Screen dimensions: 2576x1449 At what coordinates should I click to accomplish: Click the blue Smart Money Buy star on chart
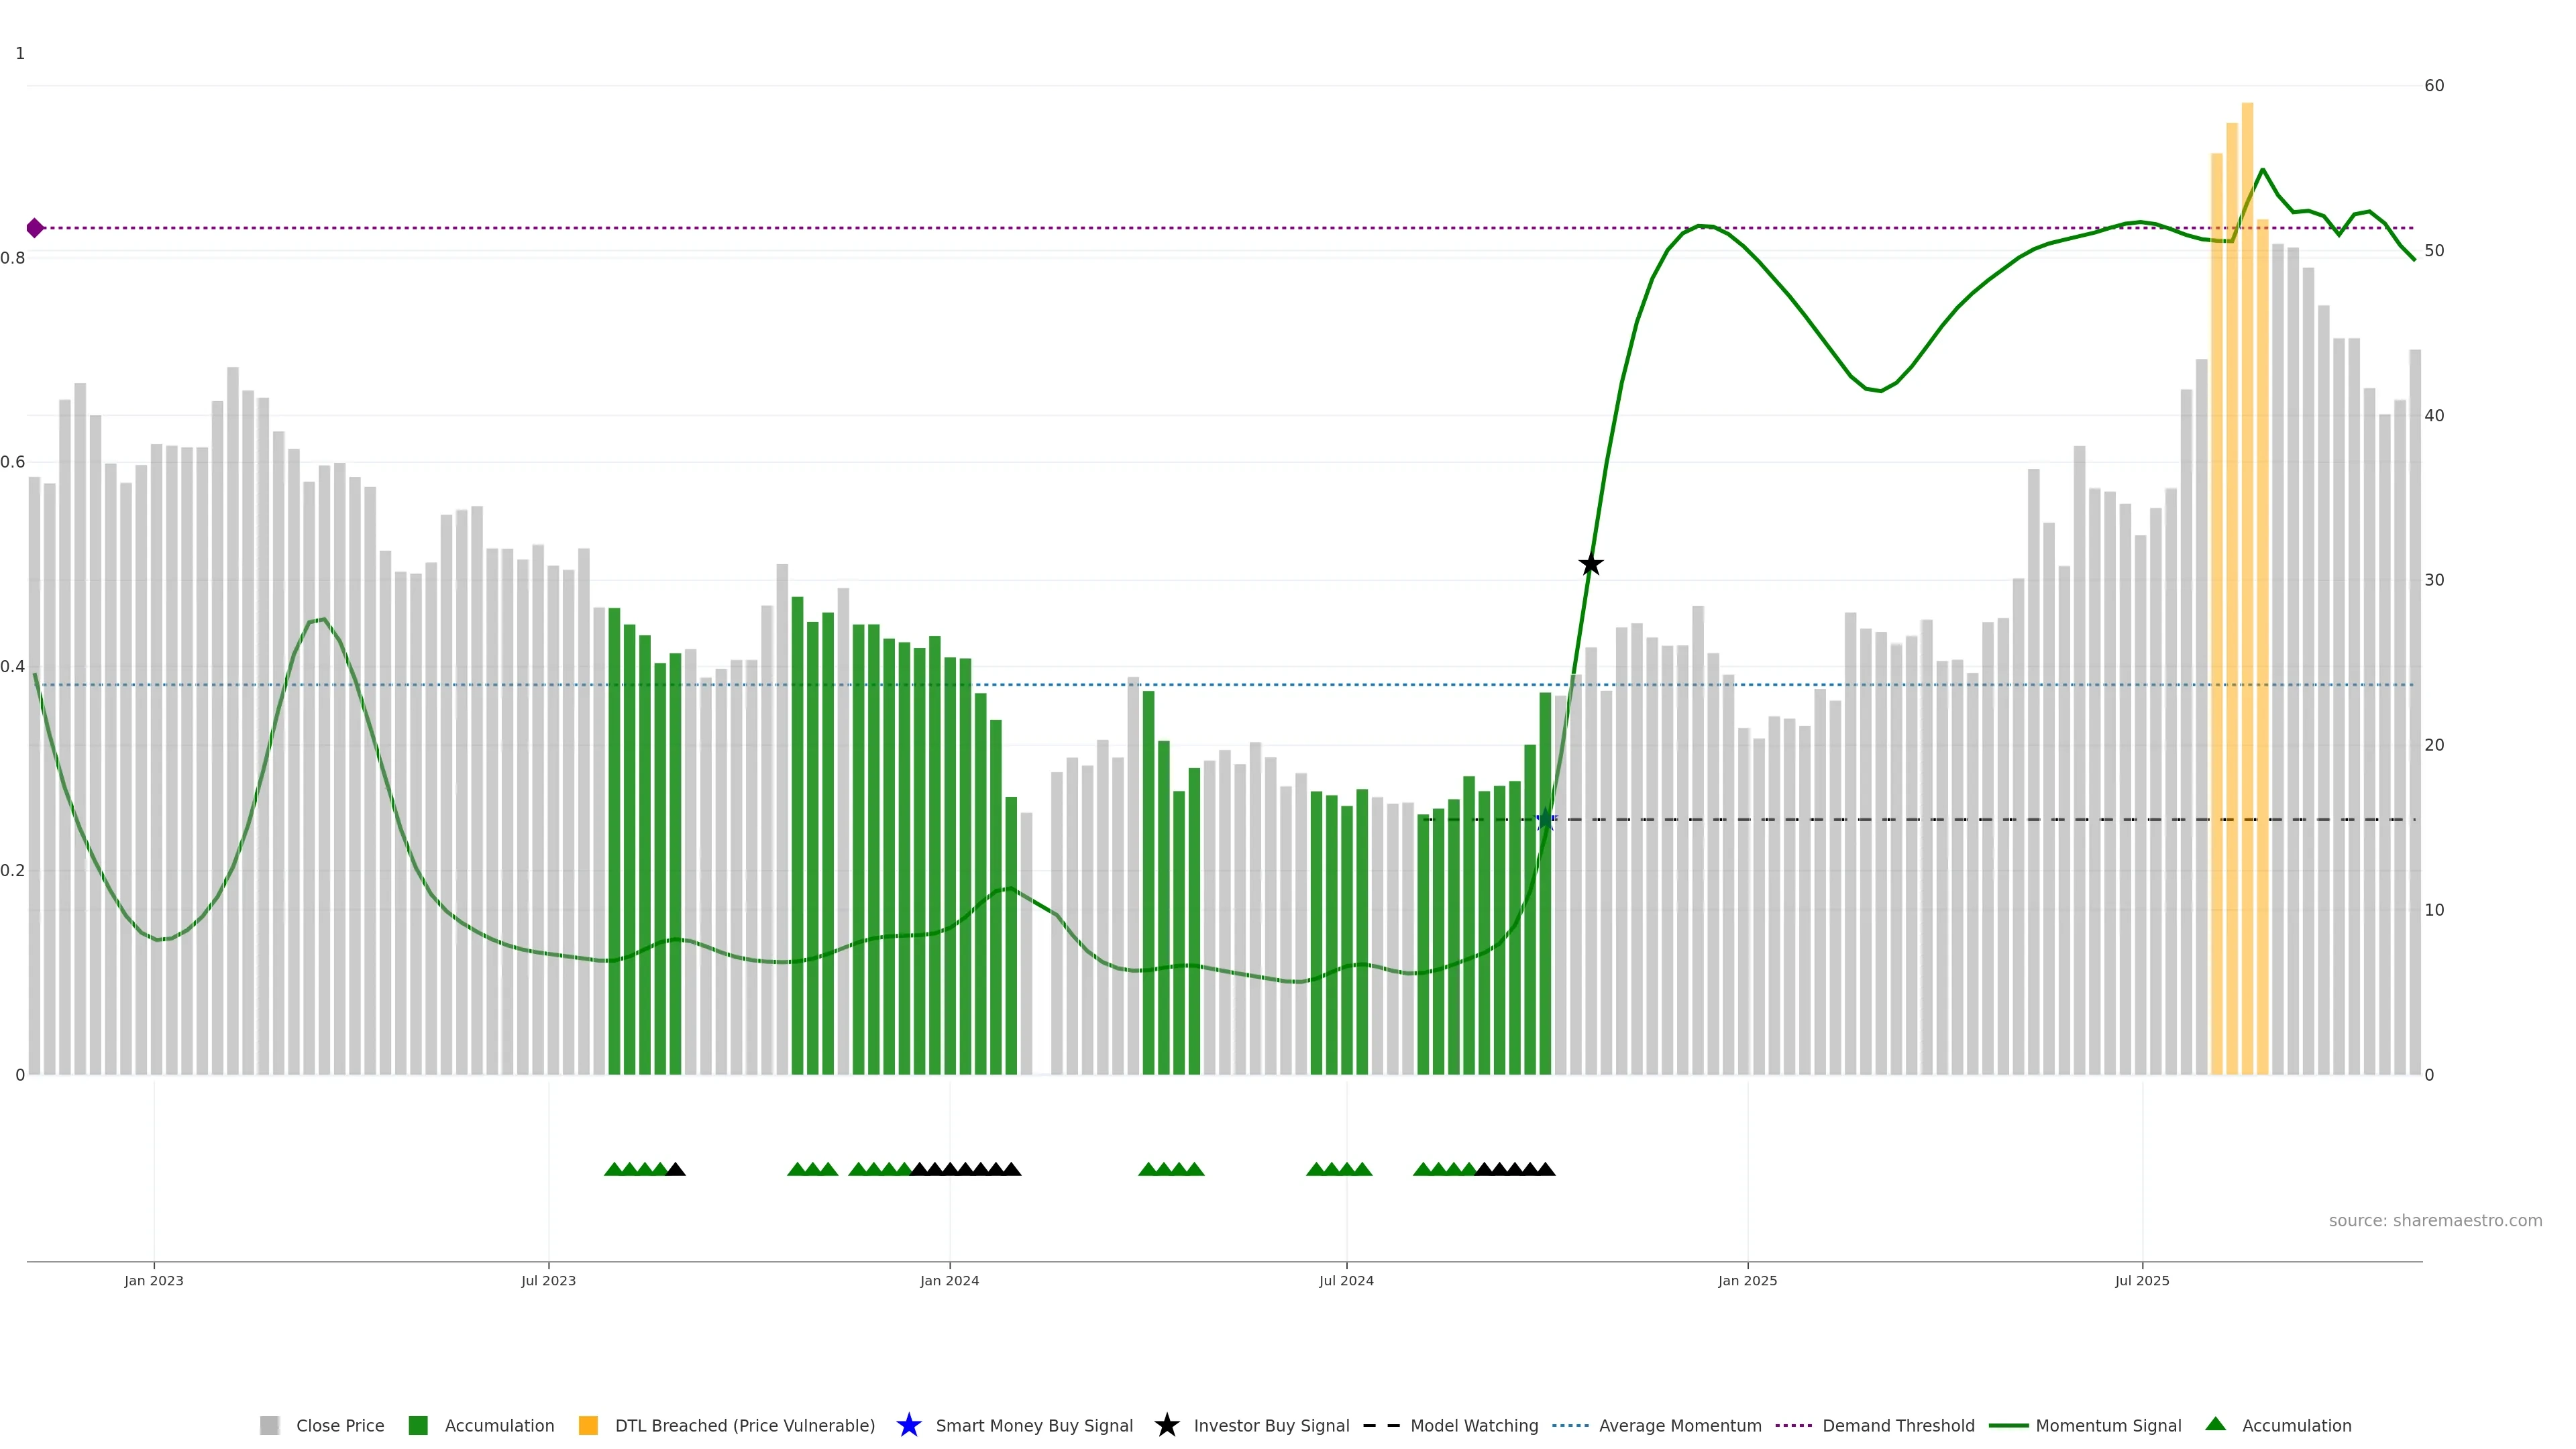[x=1546, y=820]
